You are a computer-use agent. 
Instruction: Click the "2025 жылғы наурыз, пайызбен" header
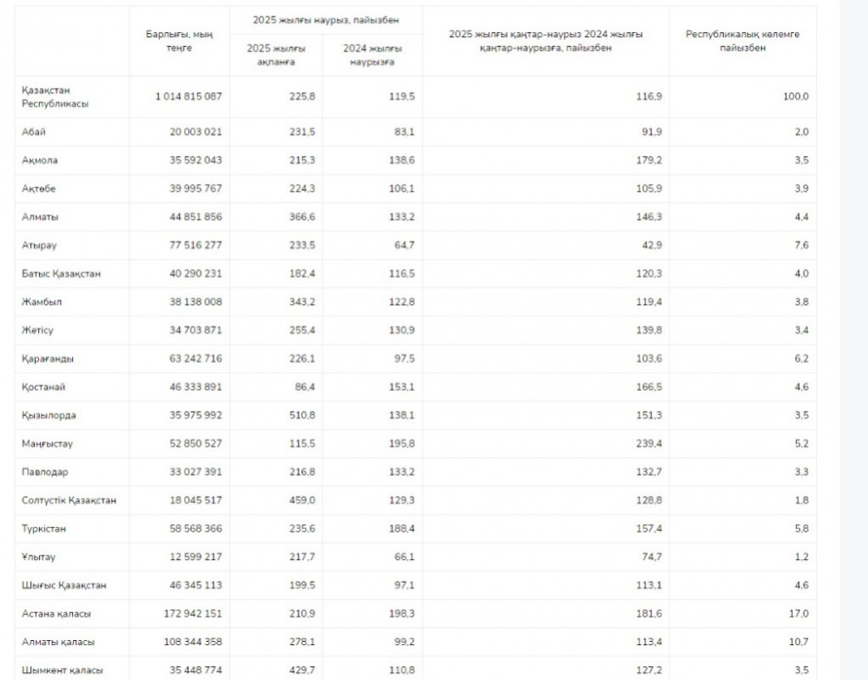(326, 18)
